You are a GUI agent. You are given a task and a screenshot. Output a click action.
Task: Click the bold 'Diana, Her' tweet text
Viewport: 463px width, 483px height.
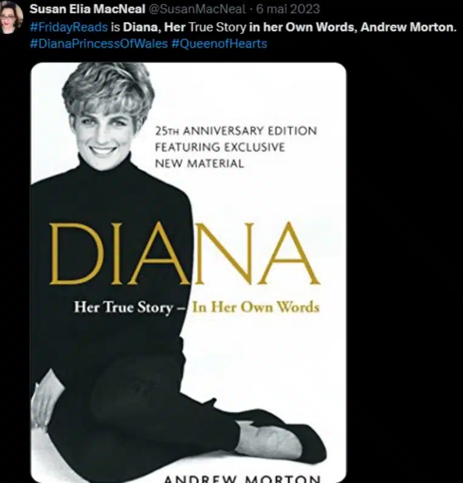pyautogui.click(x=154, y=27)
